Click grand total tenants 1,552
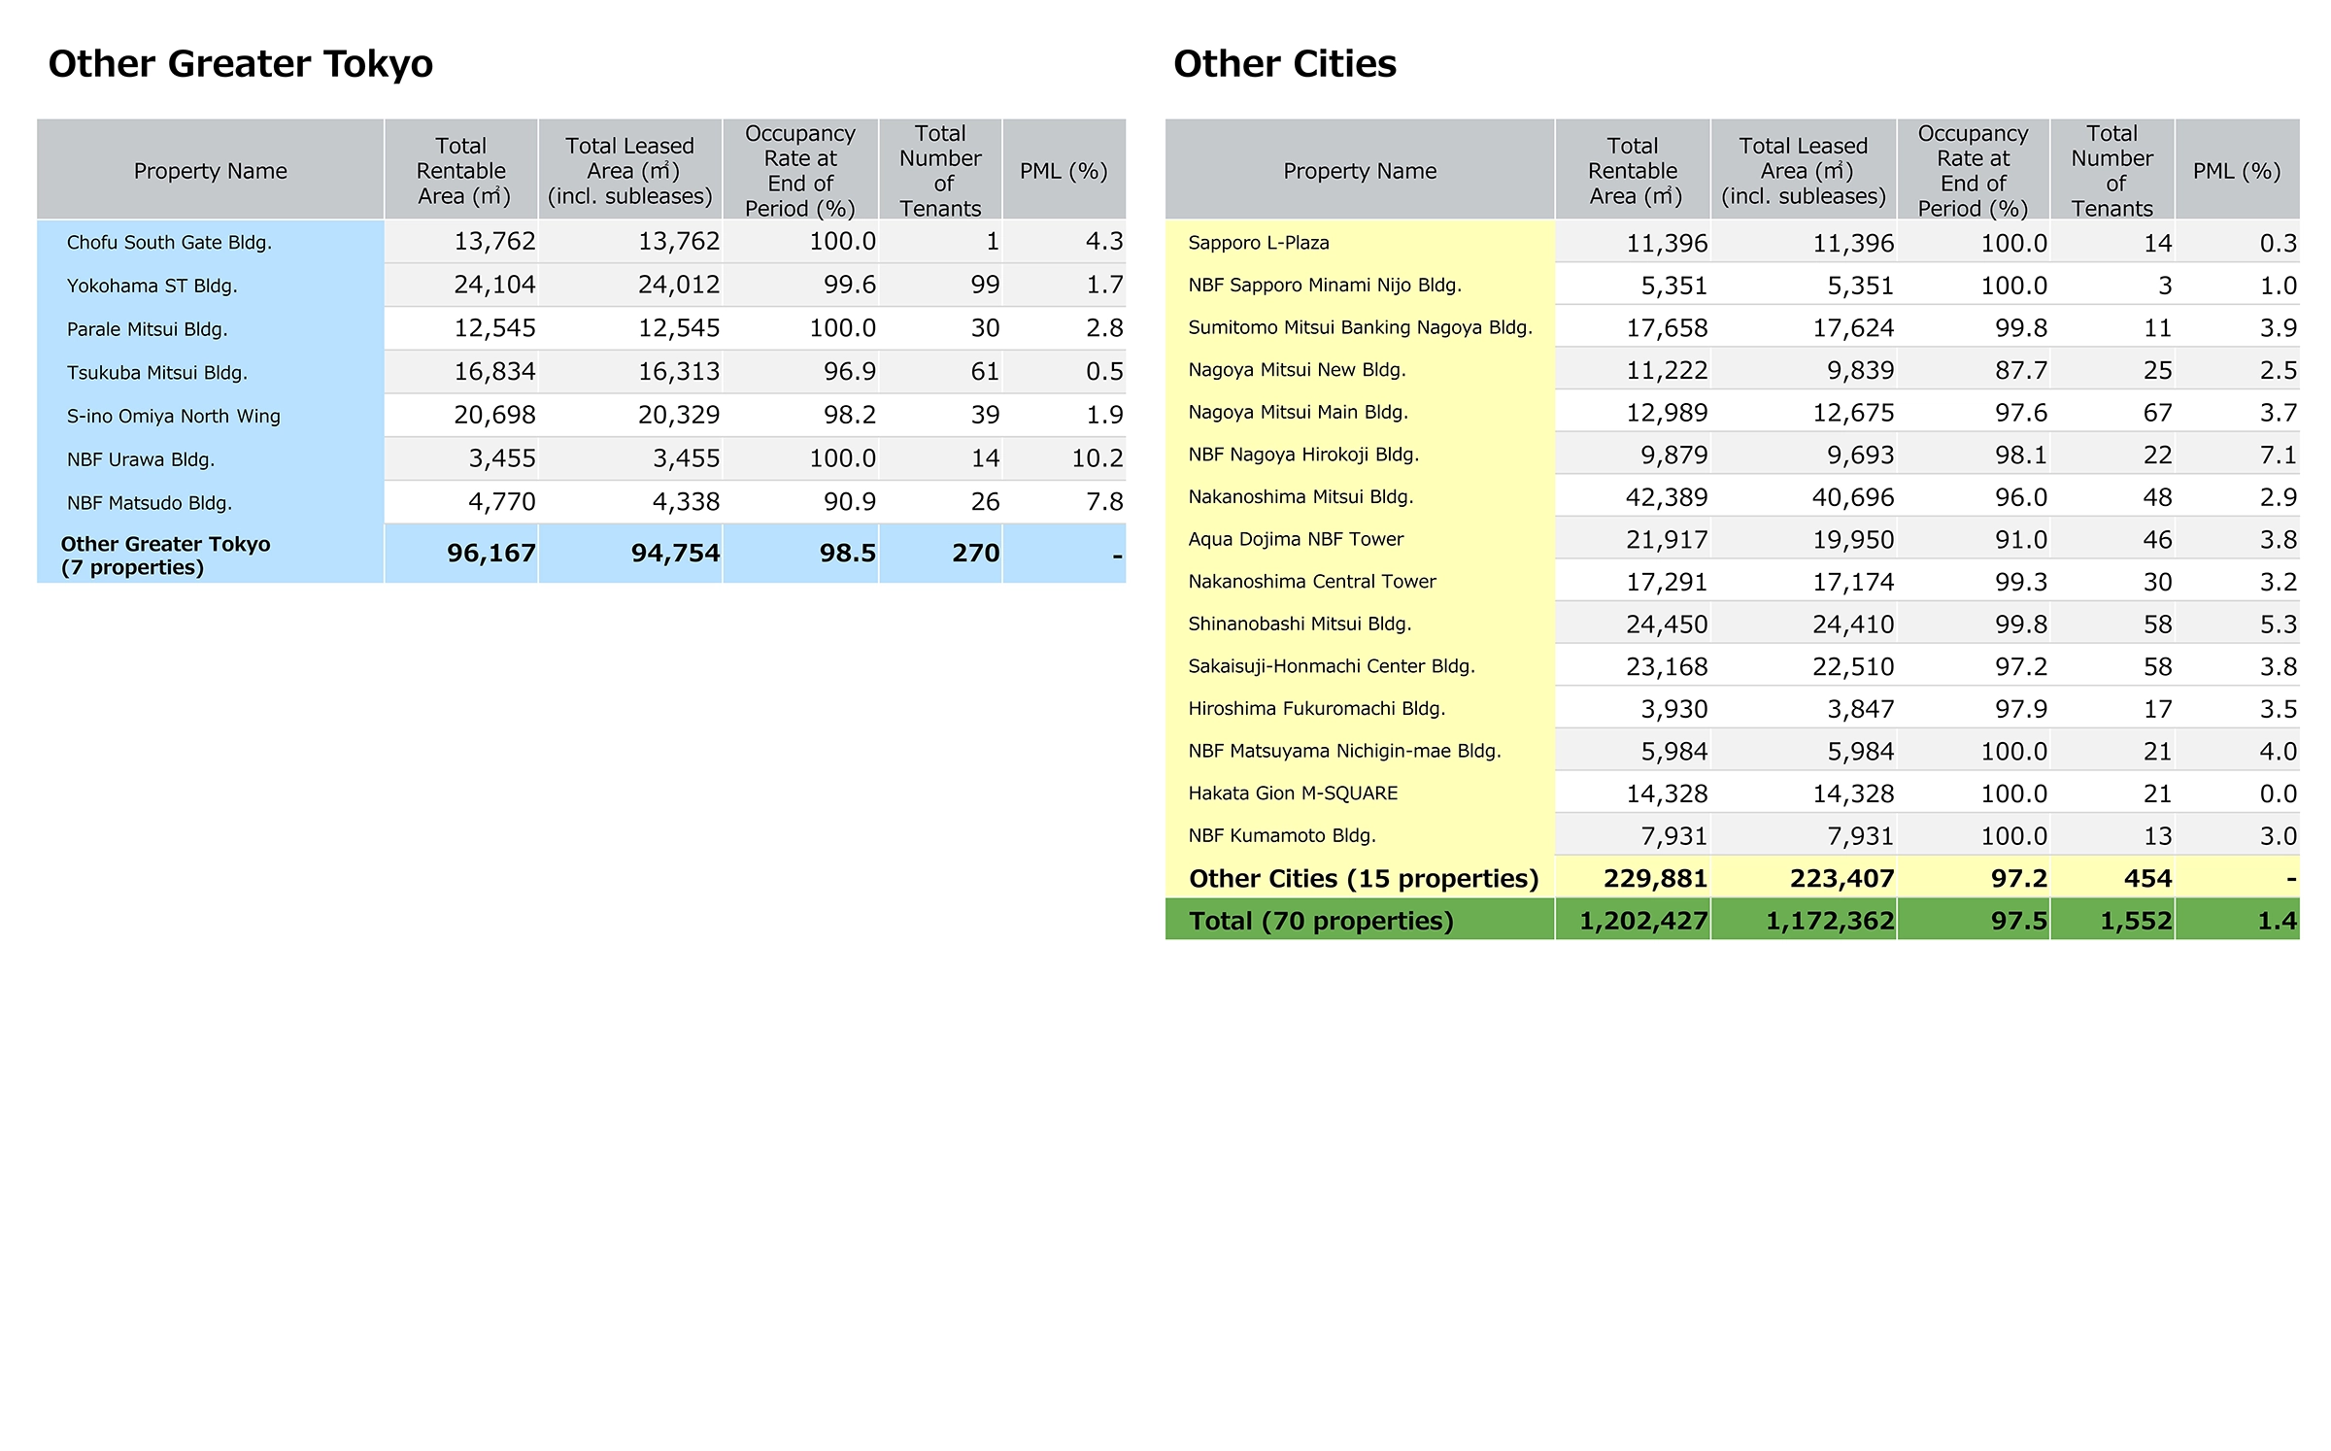2331x1451 pixels. click(x=2136, y=921)
